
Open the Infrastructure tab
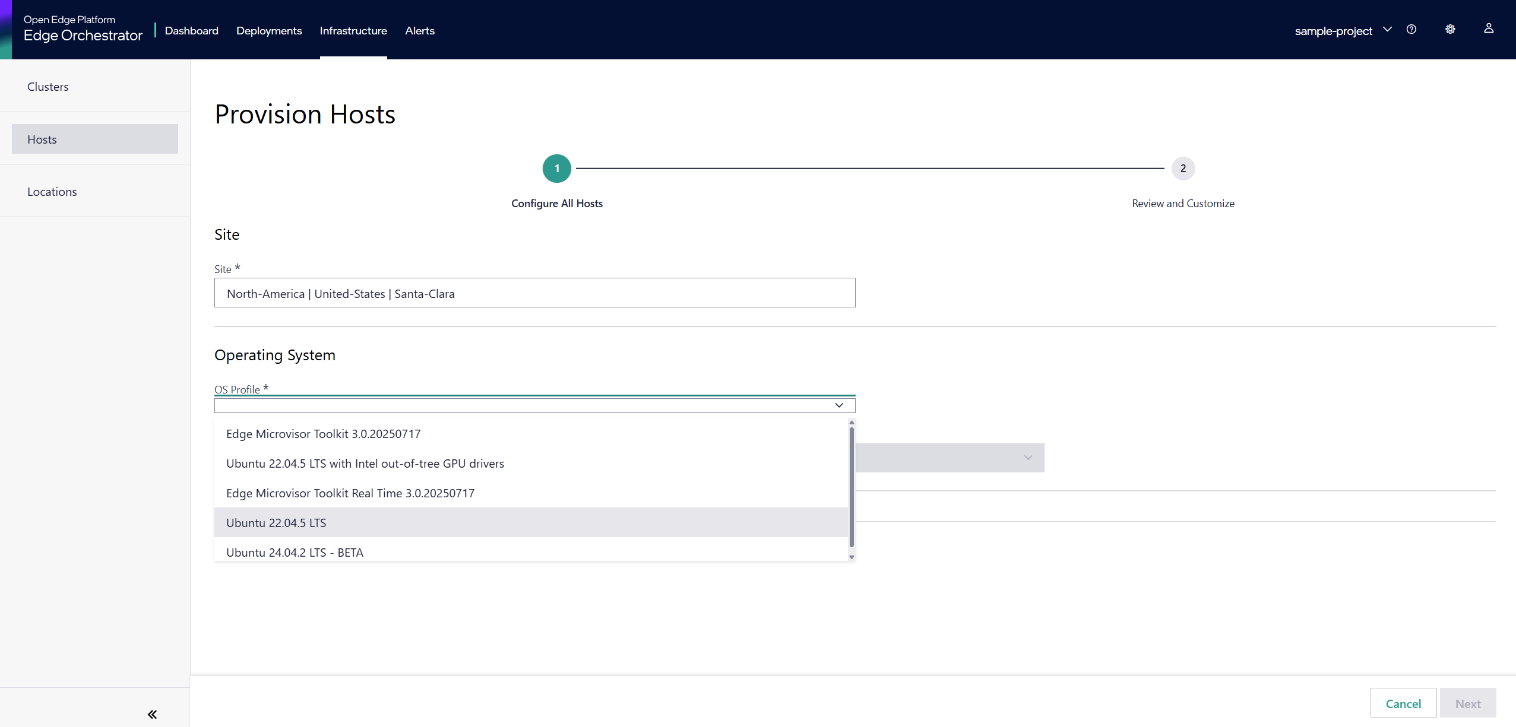(353, 31)
